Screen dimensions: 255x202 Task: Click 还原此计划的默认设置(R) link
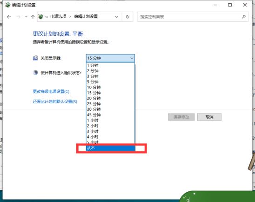pyautogui.click(x=55, y=101)
